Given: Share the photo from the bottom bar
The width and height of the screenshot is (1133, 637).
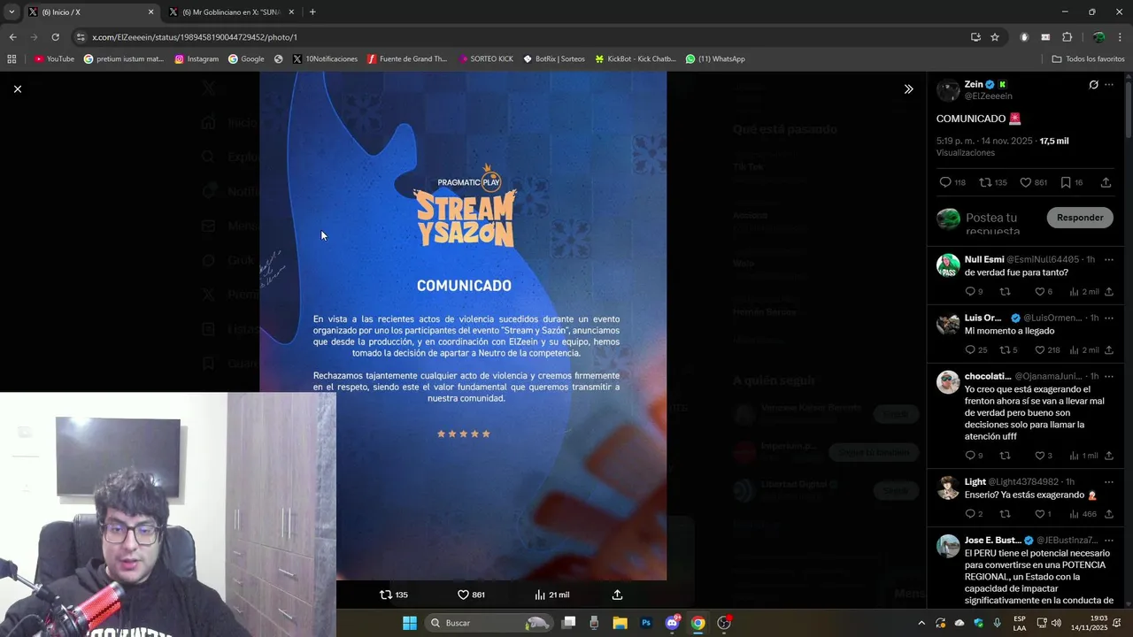Looking at the screenshot, I should (x=617, y=595).
